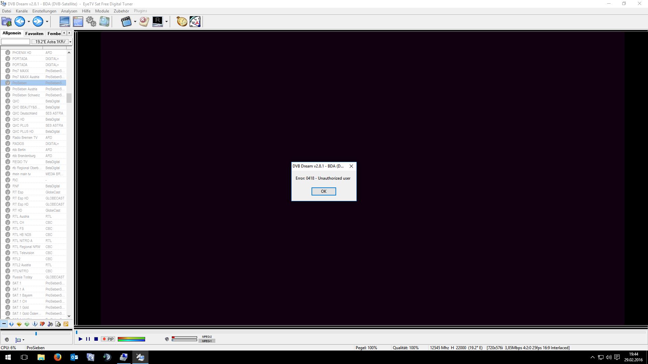Viewport: 648px width, 364px height.
Task: Click the blue right arrow next channel icon
Action: 38,22
